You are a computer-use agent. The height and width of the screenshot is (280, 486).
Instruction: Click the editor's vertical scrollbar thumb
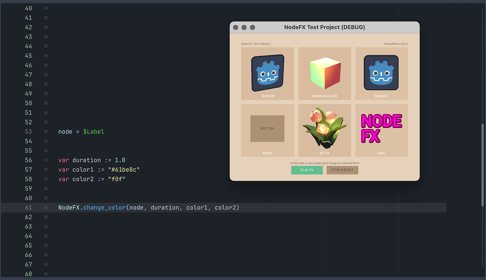click(482, 165)
